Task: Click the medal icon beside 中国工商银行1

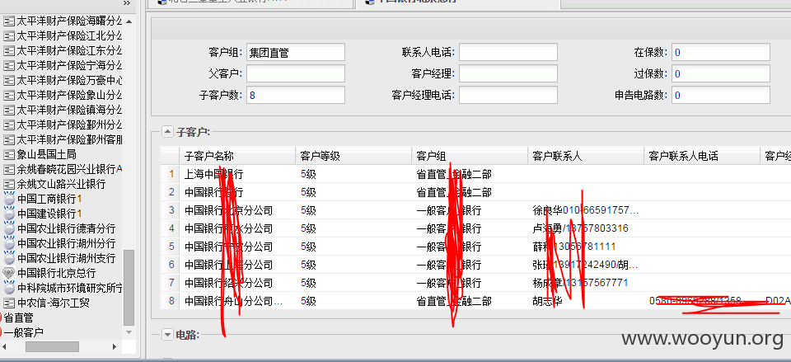Action: (x=9, y=199)
